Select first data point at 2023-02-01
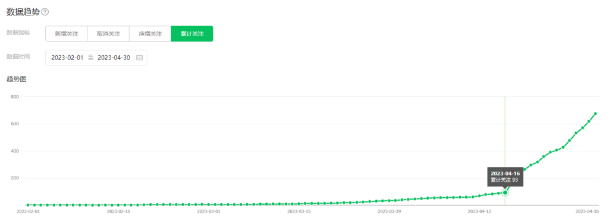Viewport: 609px width, 218px height. [28, 205]
